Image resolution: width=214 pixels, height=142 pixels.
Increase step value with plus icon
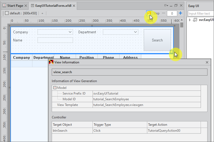coord(180,13)
